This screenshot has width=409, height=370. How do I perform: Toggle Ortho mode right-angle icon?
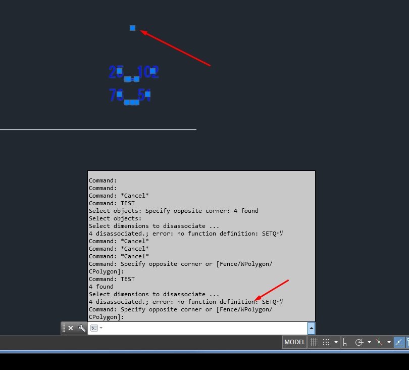(347, 342)
